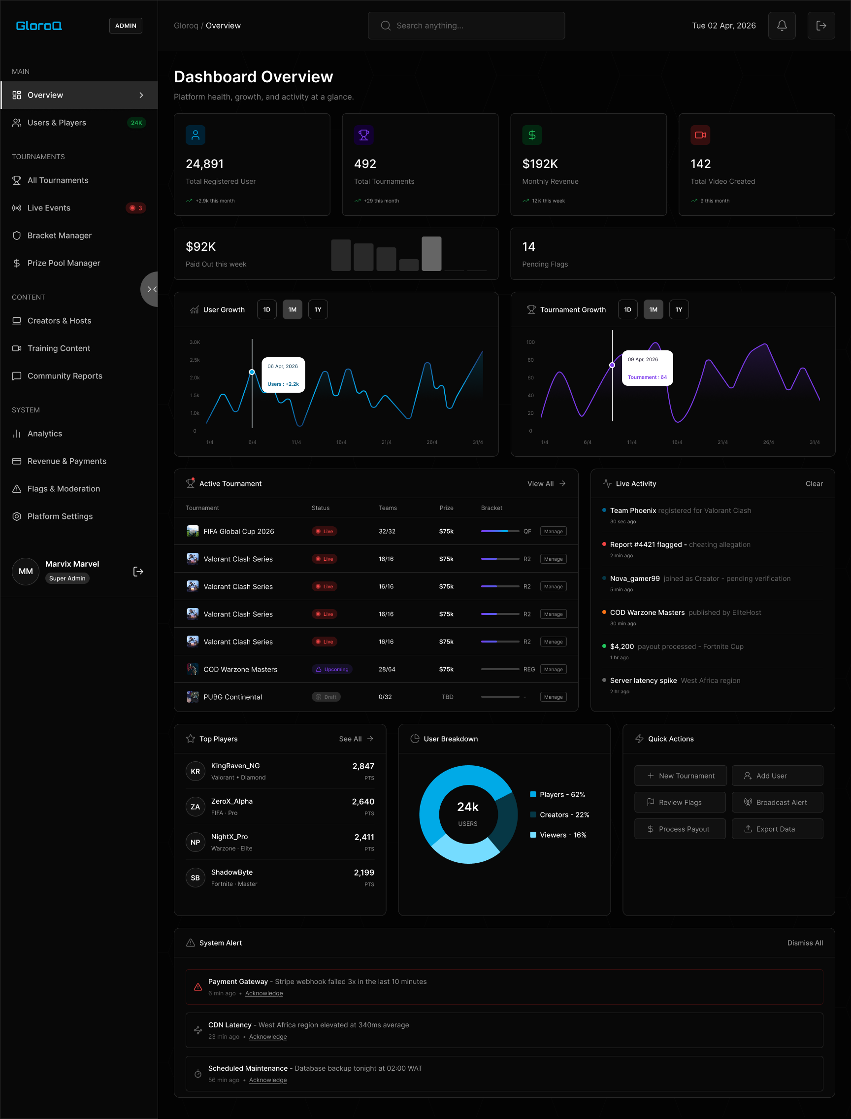Click the NP avatar for NightX_Pro
This screenshot has height=1119, width=851.
click(196, 842)
